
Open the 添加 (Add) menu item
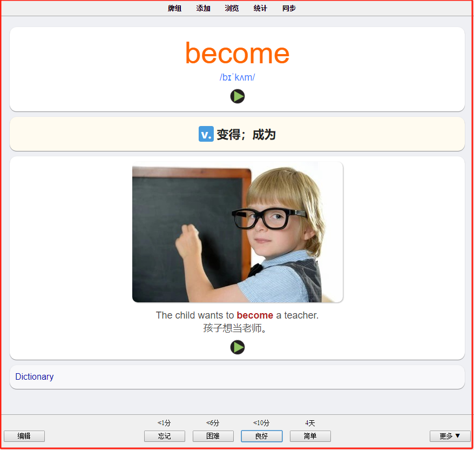(x=203, y=8)
